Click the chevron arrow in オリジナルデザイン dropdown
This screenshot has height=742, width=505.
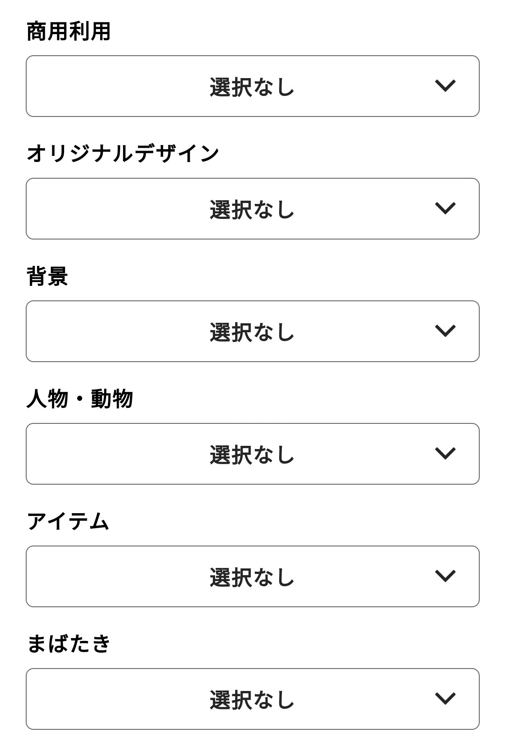coord(445,208)
